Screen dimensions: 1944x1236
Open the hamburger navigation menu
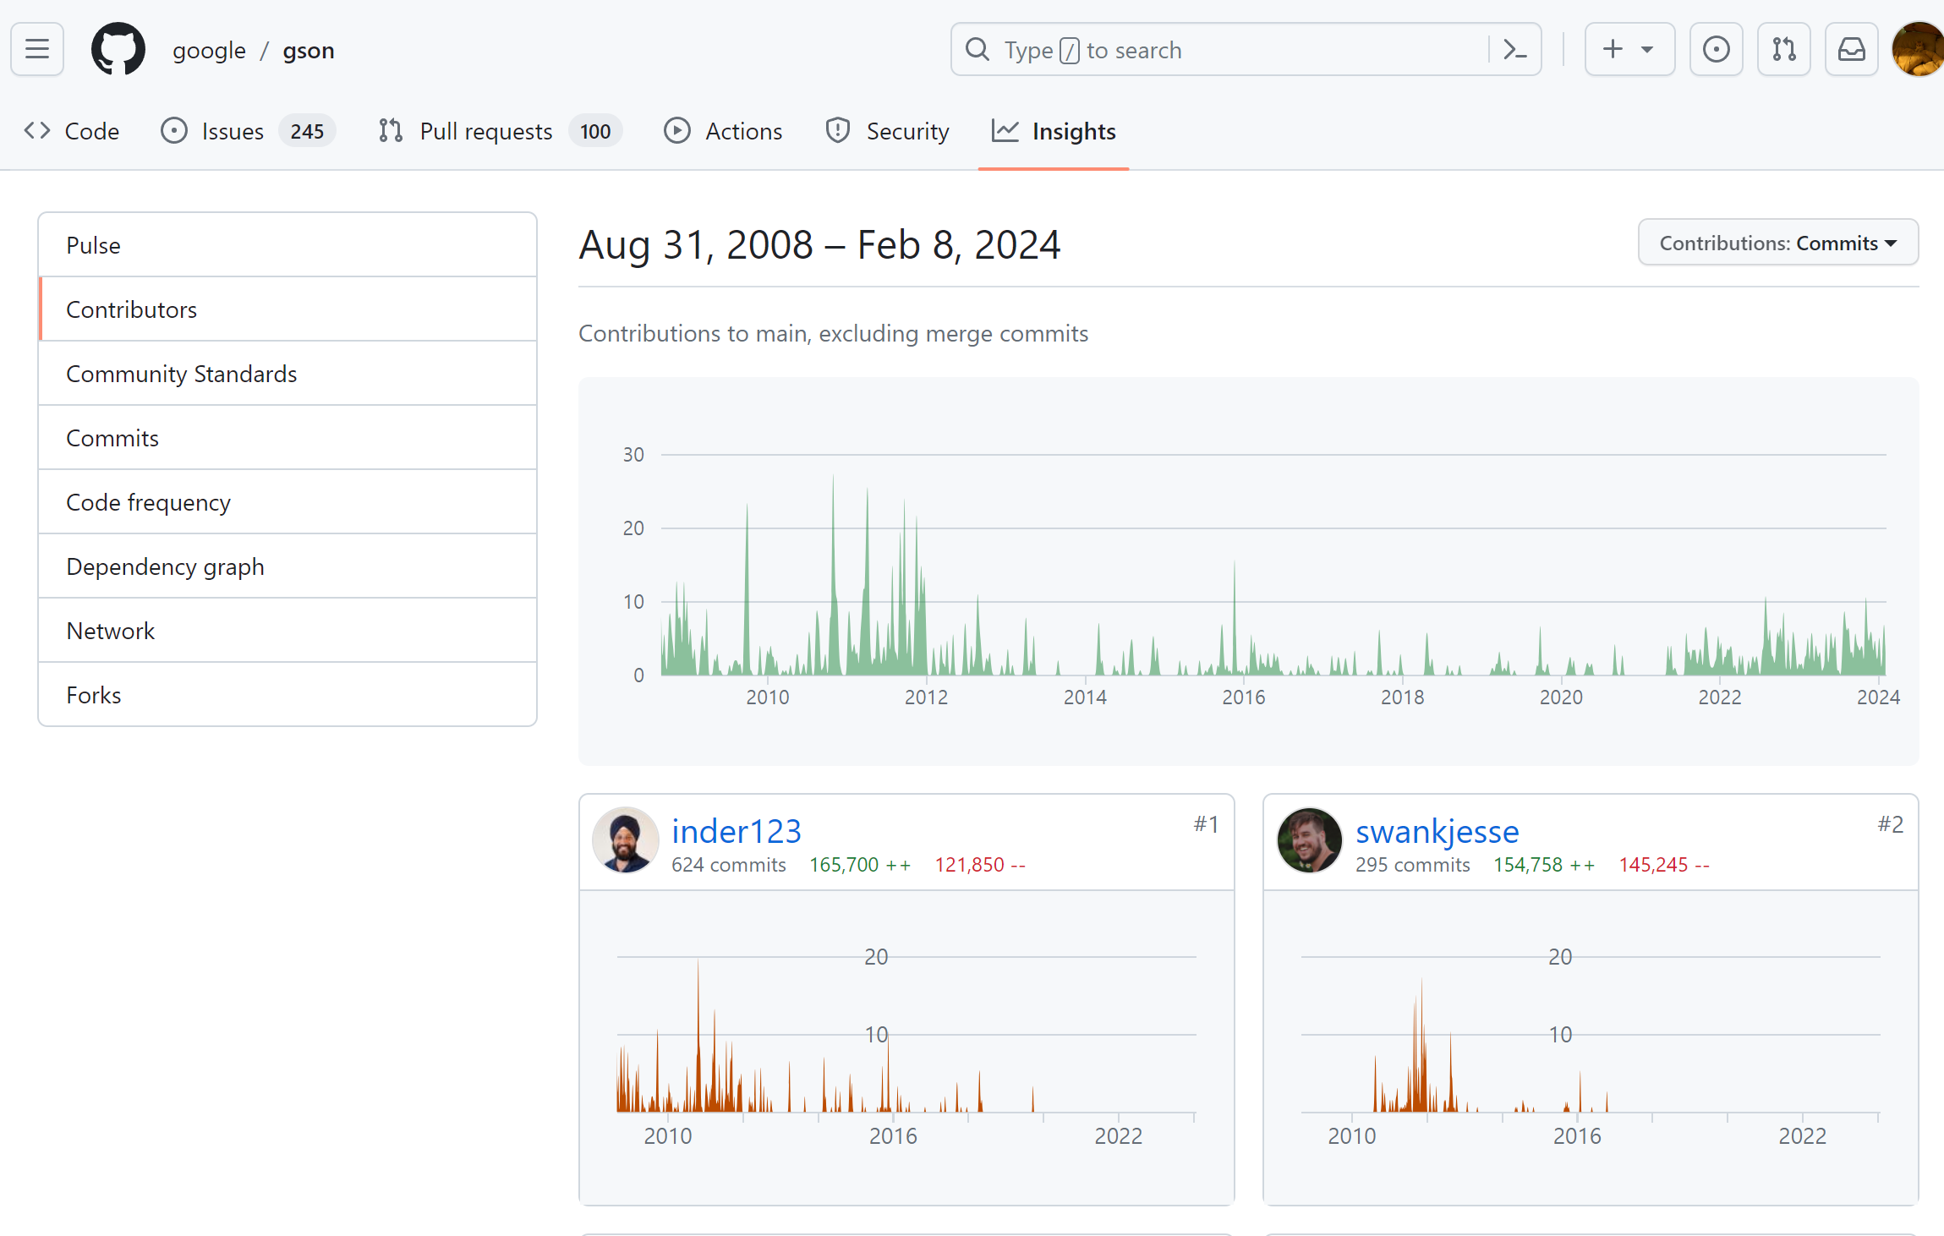pos(37,49)
